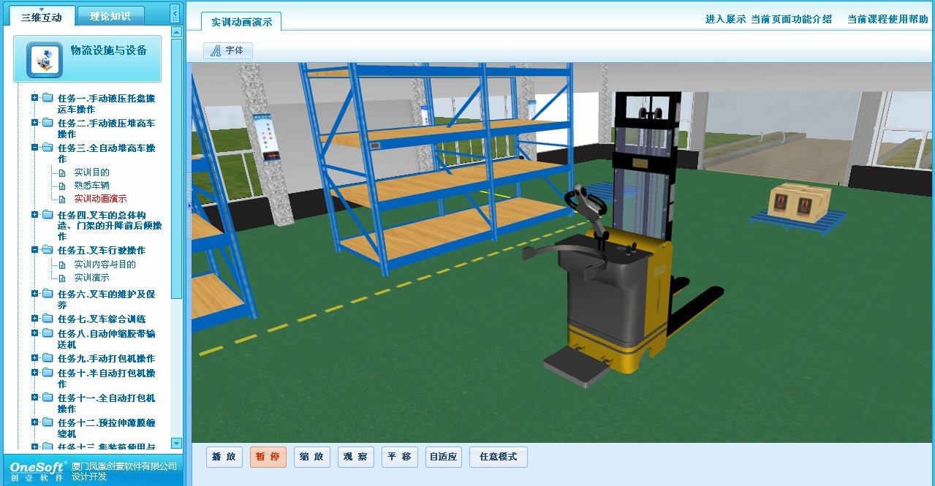
Task: Open the 当前课程使用帮助 link
Action: pyautogui.click(x=887, y=20)
